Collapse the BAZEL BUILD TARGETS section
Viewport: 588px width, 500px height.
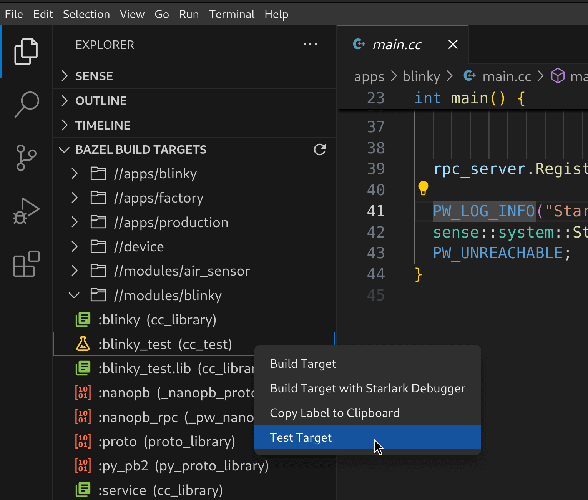(x=64, y=150)
